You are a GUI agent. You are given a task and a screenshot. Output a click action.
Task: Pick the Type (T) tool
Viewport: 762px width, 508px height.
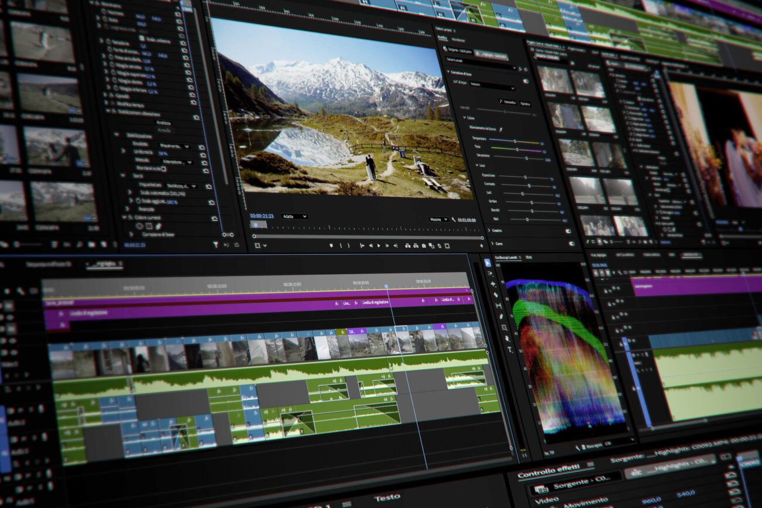(509, 350)
